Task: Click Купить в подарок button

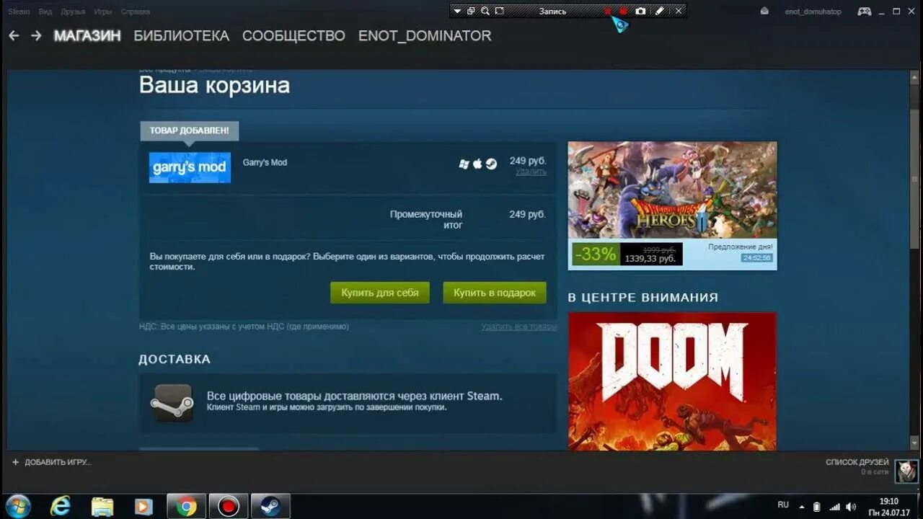Action: click(x=495, y=293)
